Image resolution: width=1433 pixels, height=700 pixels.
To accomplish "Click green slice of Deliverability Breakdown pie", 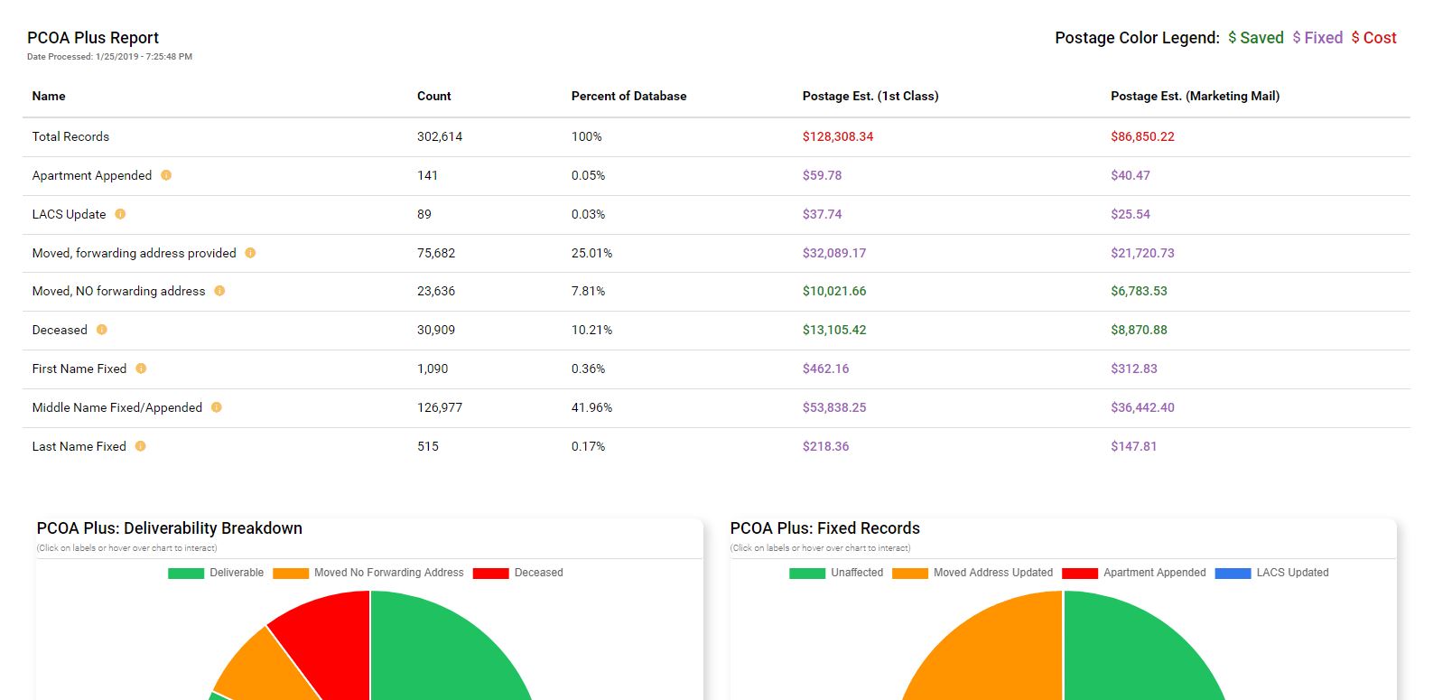I will pos(442,650).
